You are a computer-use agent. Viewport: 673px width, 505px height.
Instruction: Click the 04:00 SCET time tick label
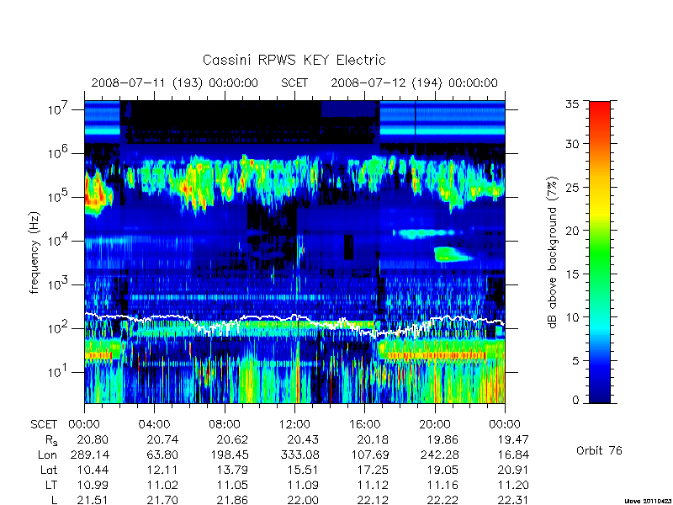tap(154, 424)
